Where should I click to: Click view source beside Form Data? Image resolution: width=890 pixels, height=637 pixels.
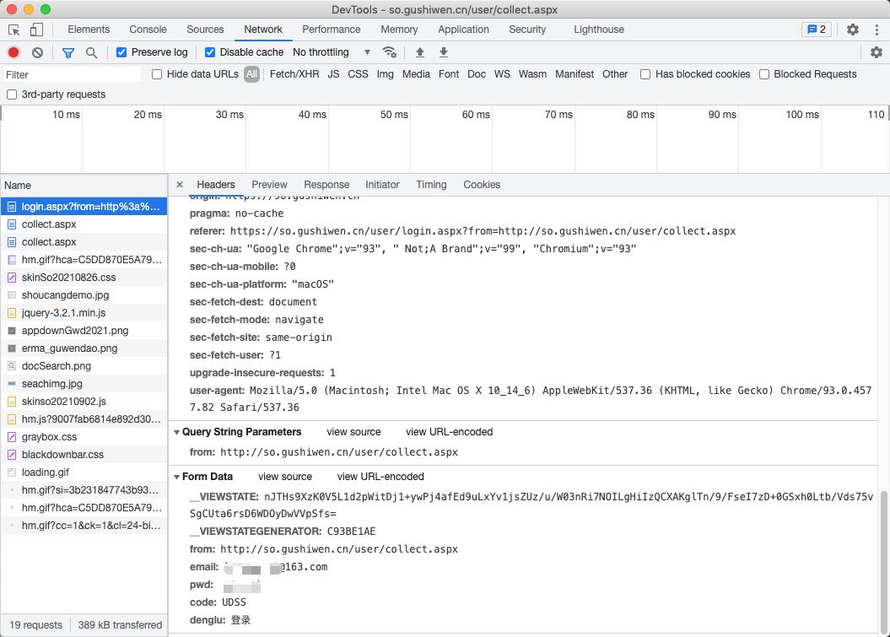click(284, 477)
